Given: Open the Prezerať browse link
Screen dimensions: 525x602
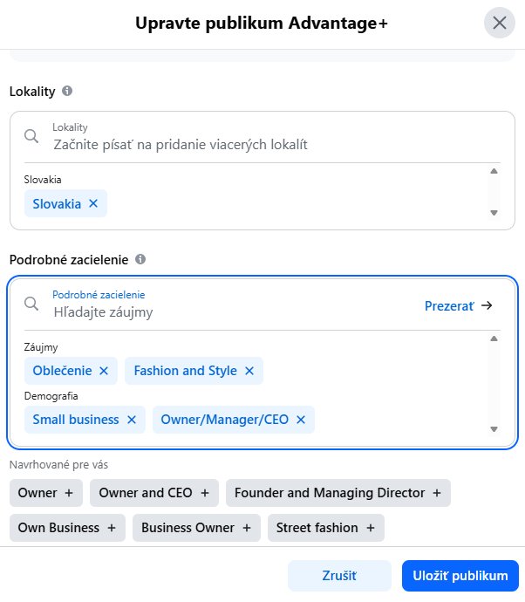Looking at the screenshot, I should 458,306.
